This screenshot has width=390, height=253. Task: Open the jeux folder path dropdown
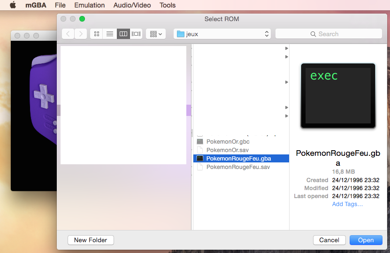click(x=222, y=34)
